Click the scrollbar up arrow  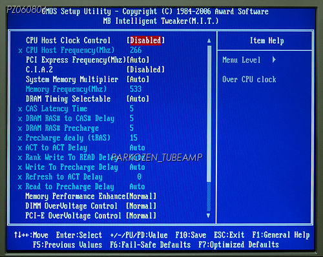[209, 41]
